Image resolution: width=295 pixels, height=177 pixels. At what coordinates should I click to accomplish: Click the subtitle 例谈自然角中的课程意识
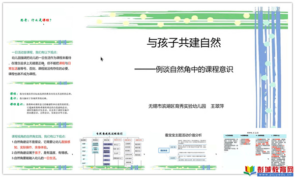tap(194, 69)
